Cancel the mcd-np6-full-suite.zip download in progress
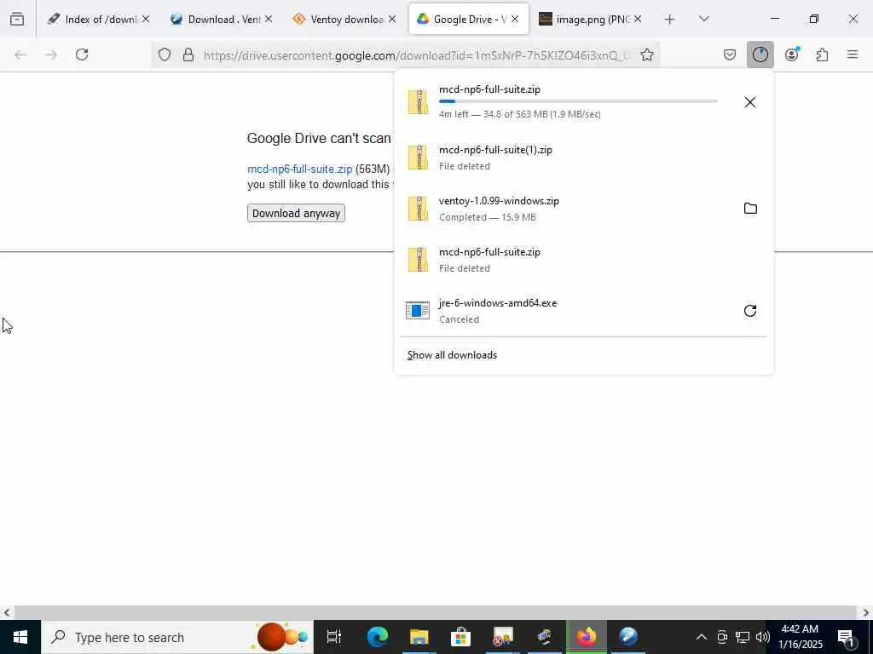The width and height of the screenshot is (873, 654). pos(750,102)
